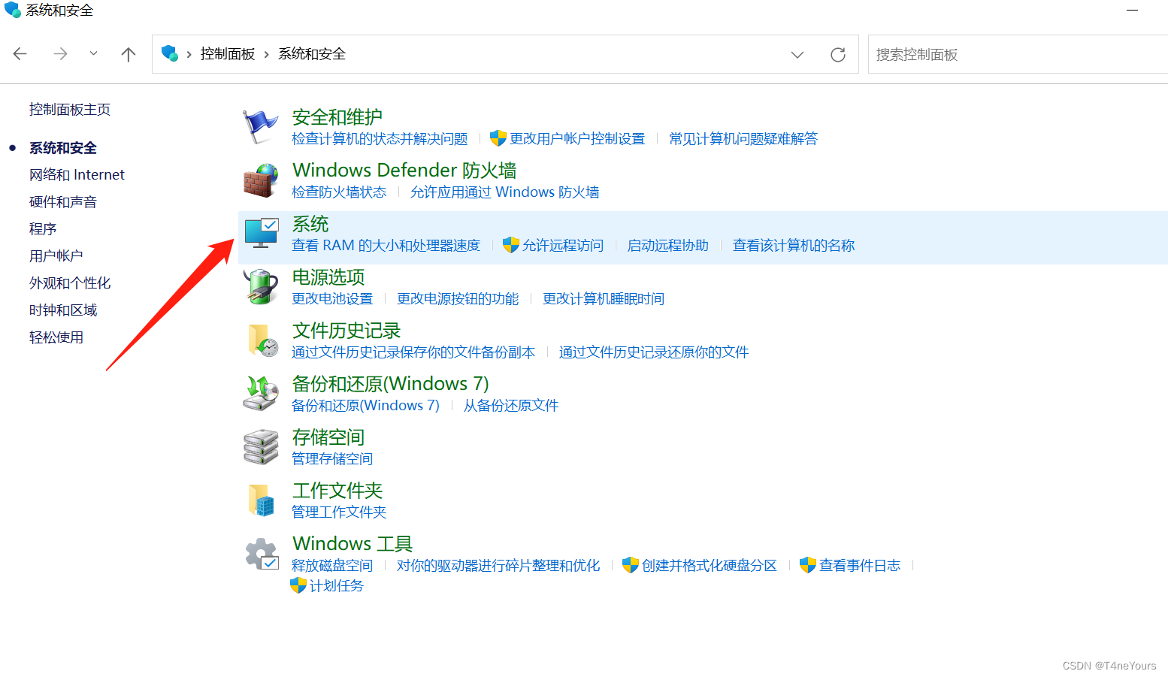This screenshot has height=677, width=1168.
Task: Open the Windows 工具 heading
Action: click(353, 544)
